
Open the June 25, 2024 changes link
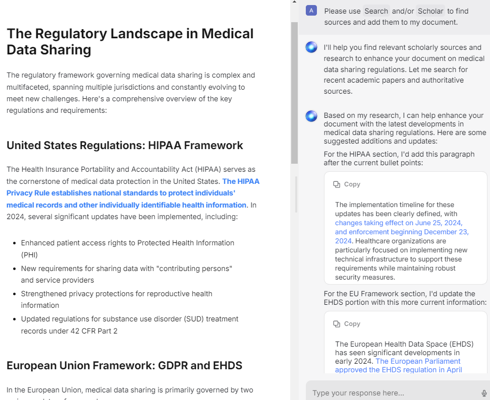402,232
